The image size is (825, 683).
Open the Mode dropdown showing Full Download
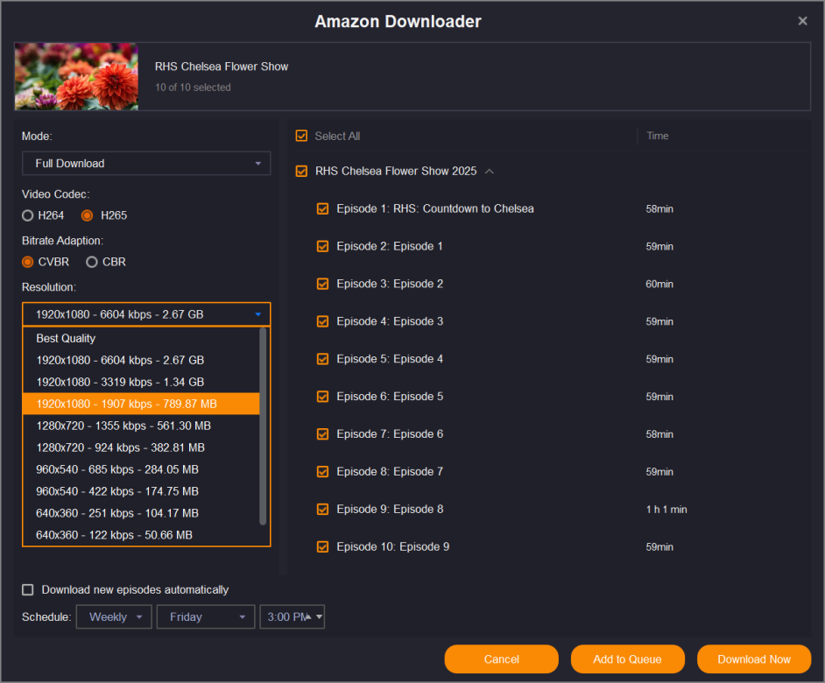click(x=146, y=164)
